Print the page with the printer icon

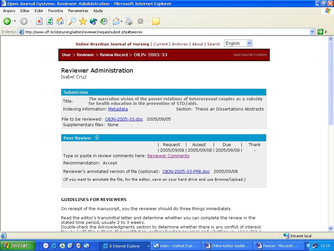point(129,22)
